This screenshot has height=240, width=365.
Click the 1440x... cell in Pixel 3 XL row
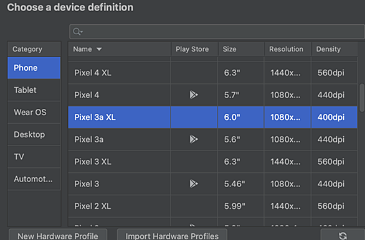click(x=288, y=162)
